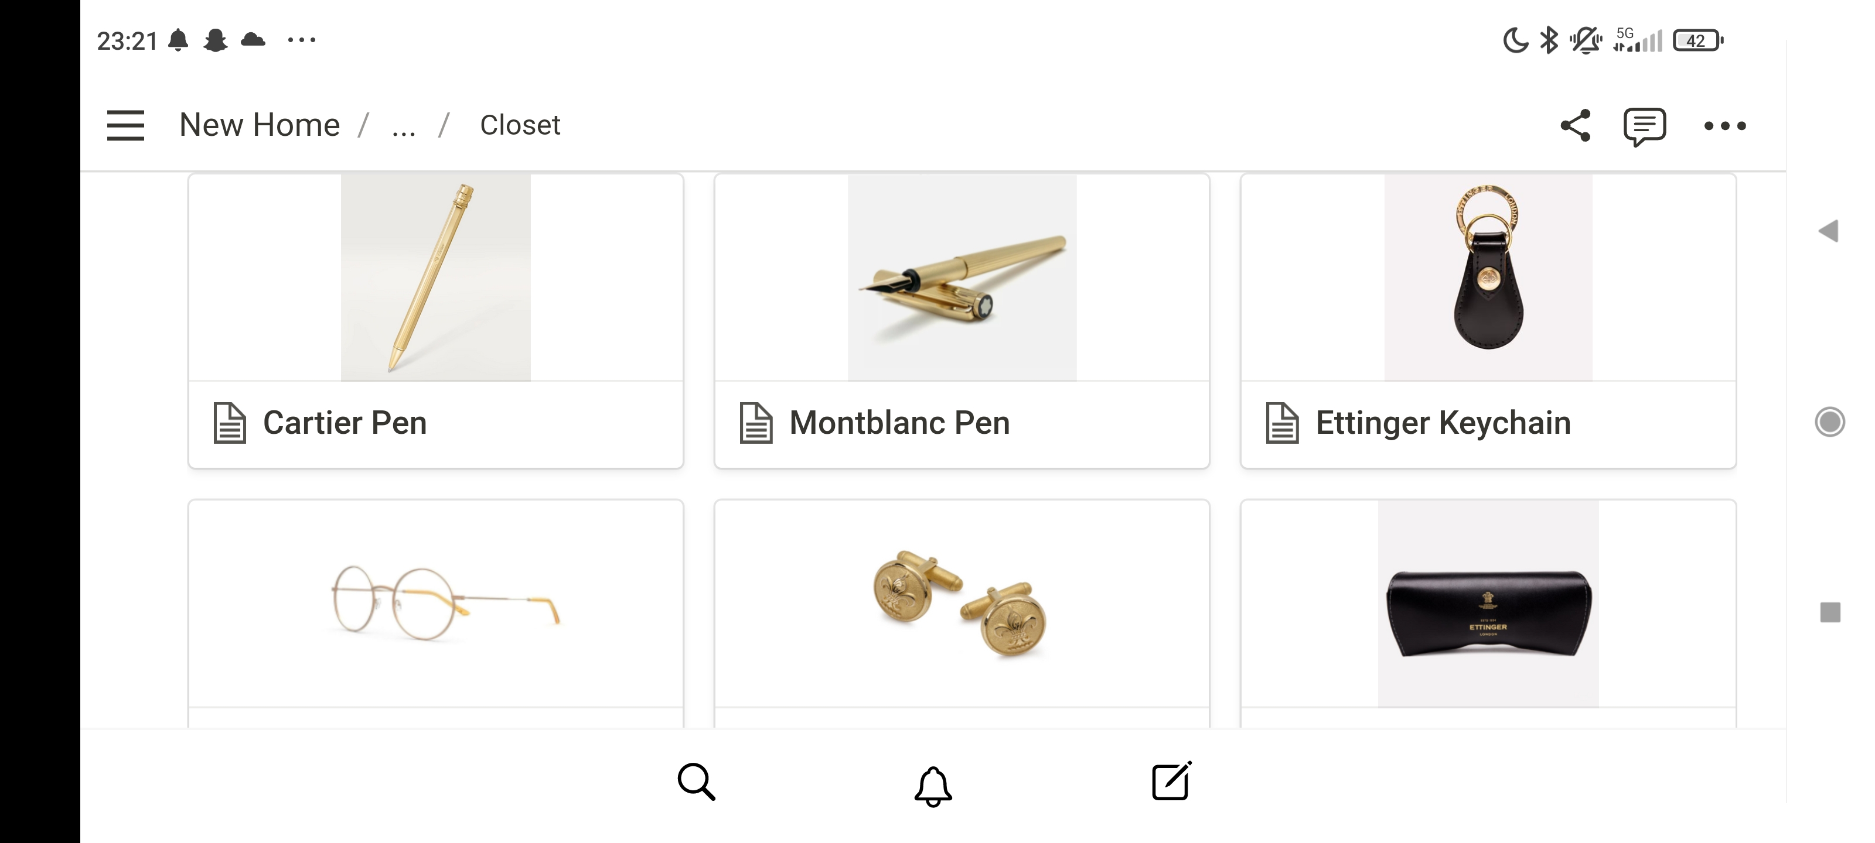Tap the black Ettinger glasses case image
This screenshot has width=1875, height=843.
(x=1488, y=612)
